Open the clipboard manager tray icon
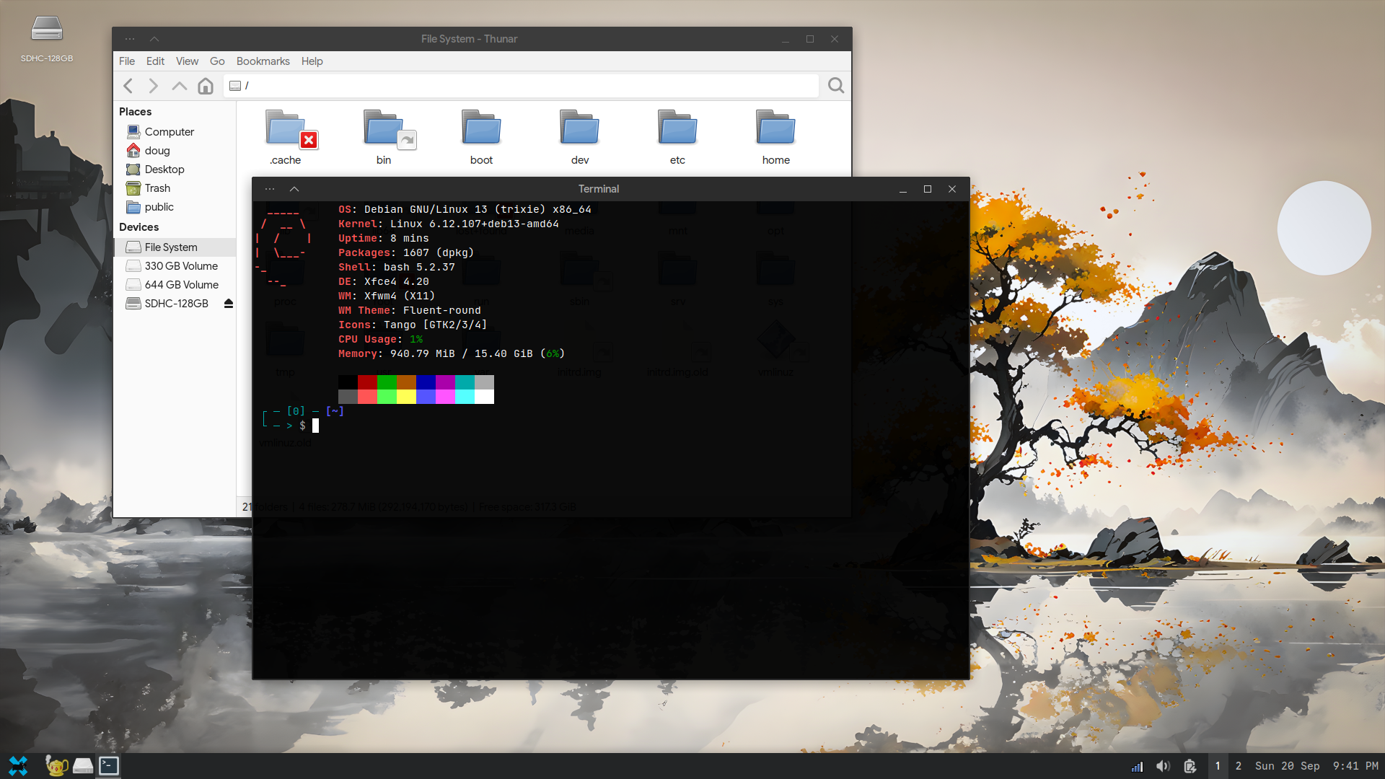 click(x=1190, y=766)
